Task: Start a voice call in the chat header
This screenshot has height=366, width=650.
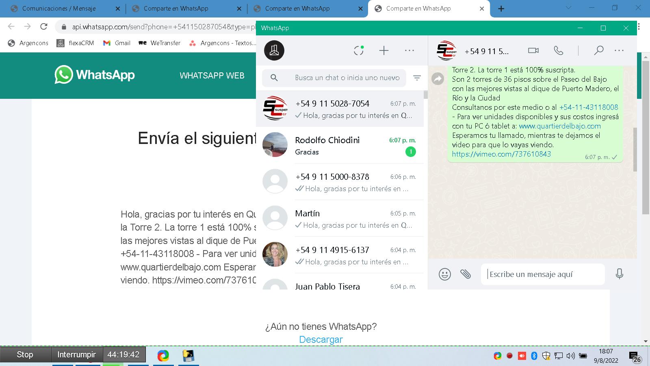Action: [559, 50]
